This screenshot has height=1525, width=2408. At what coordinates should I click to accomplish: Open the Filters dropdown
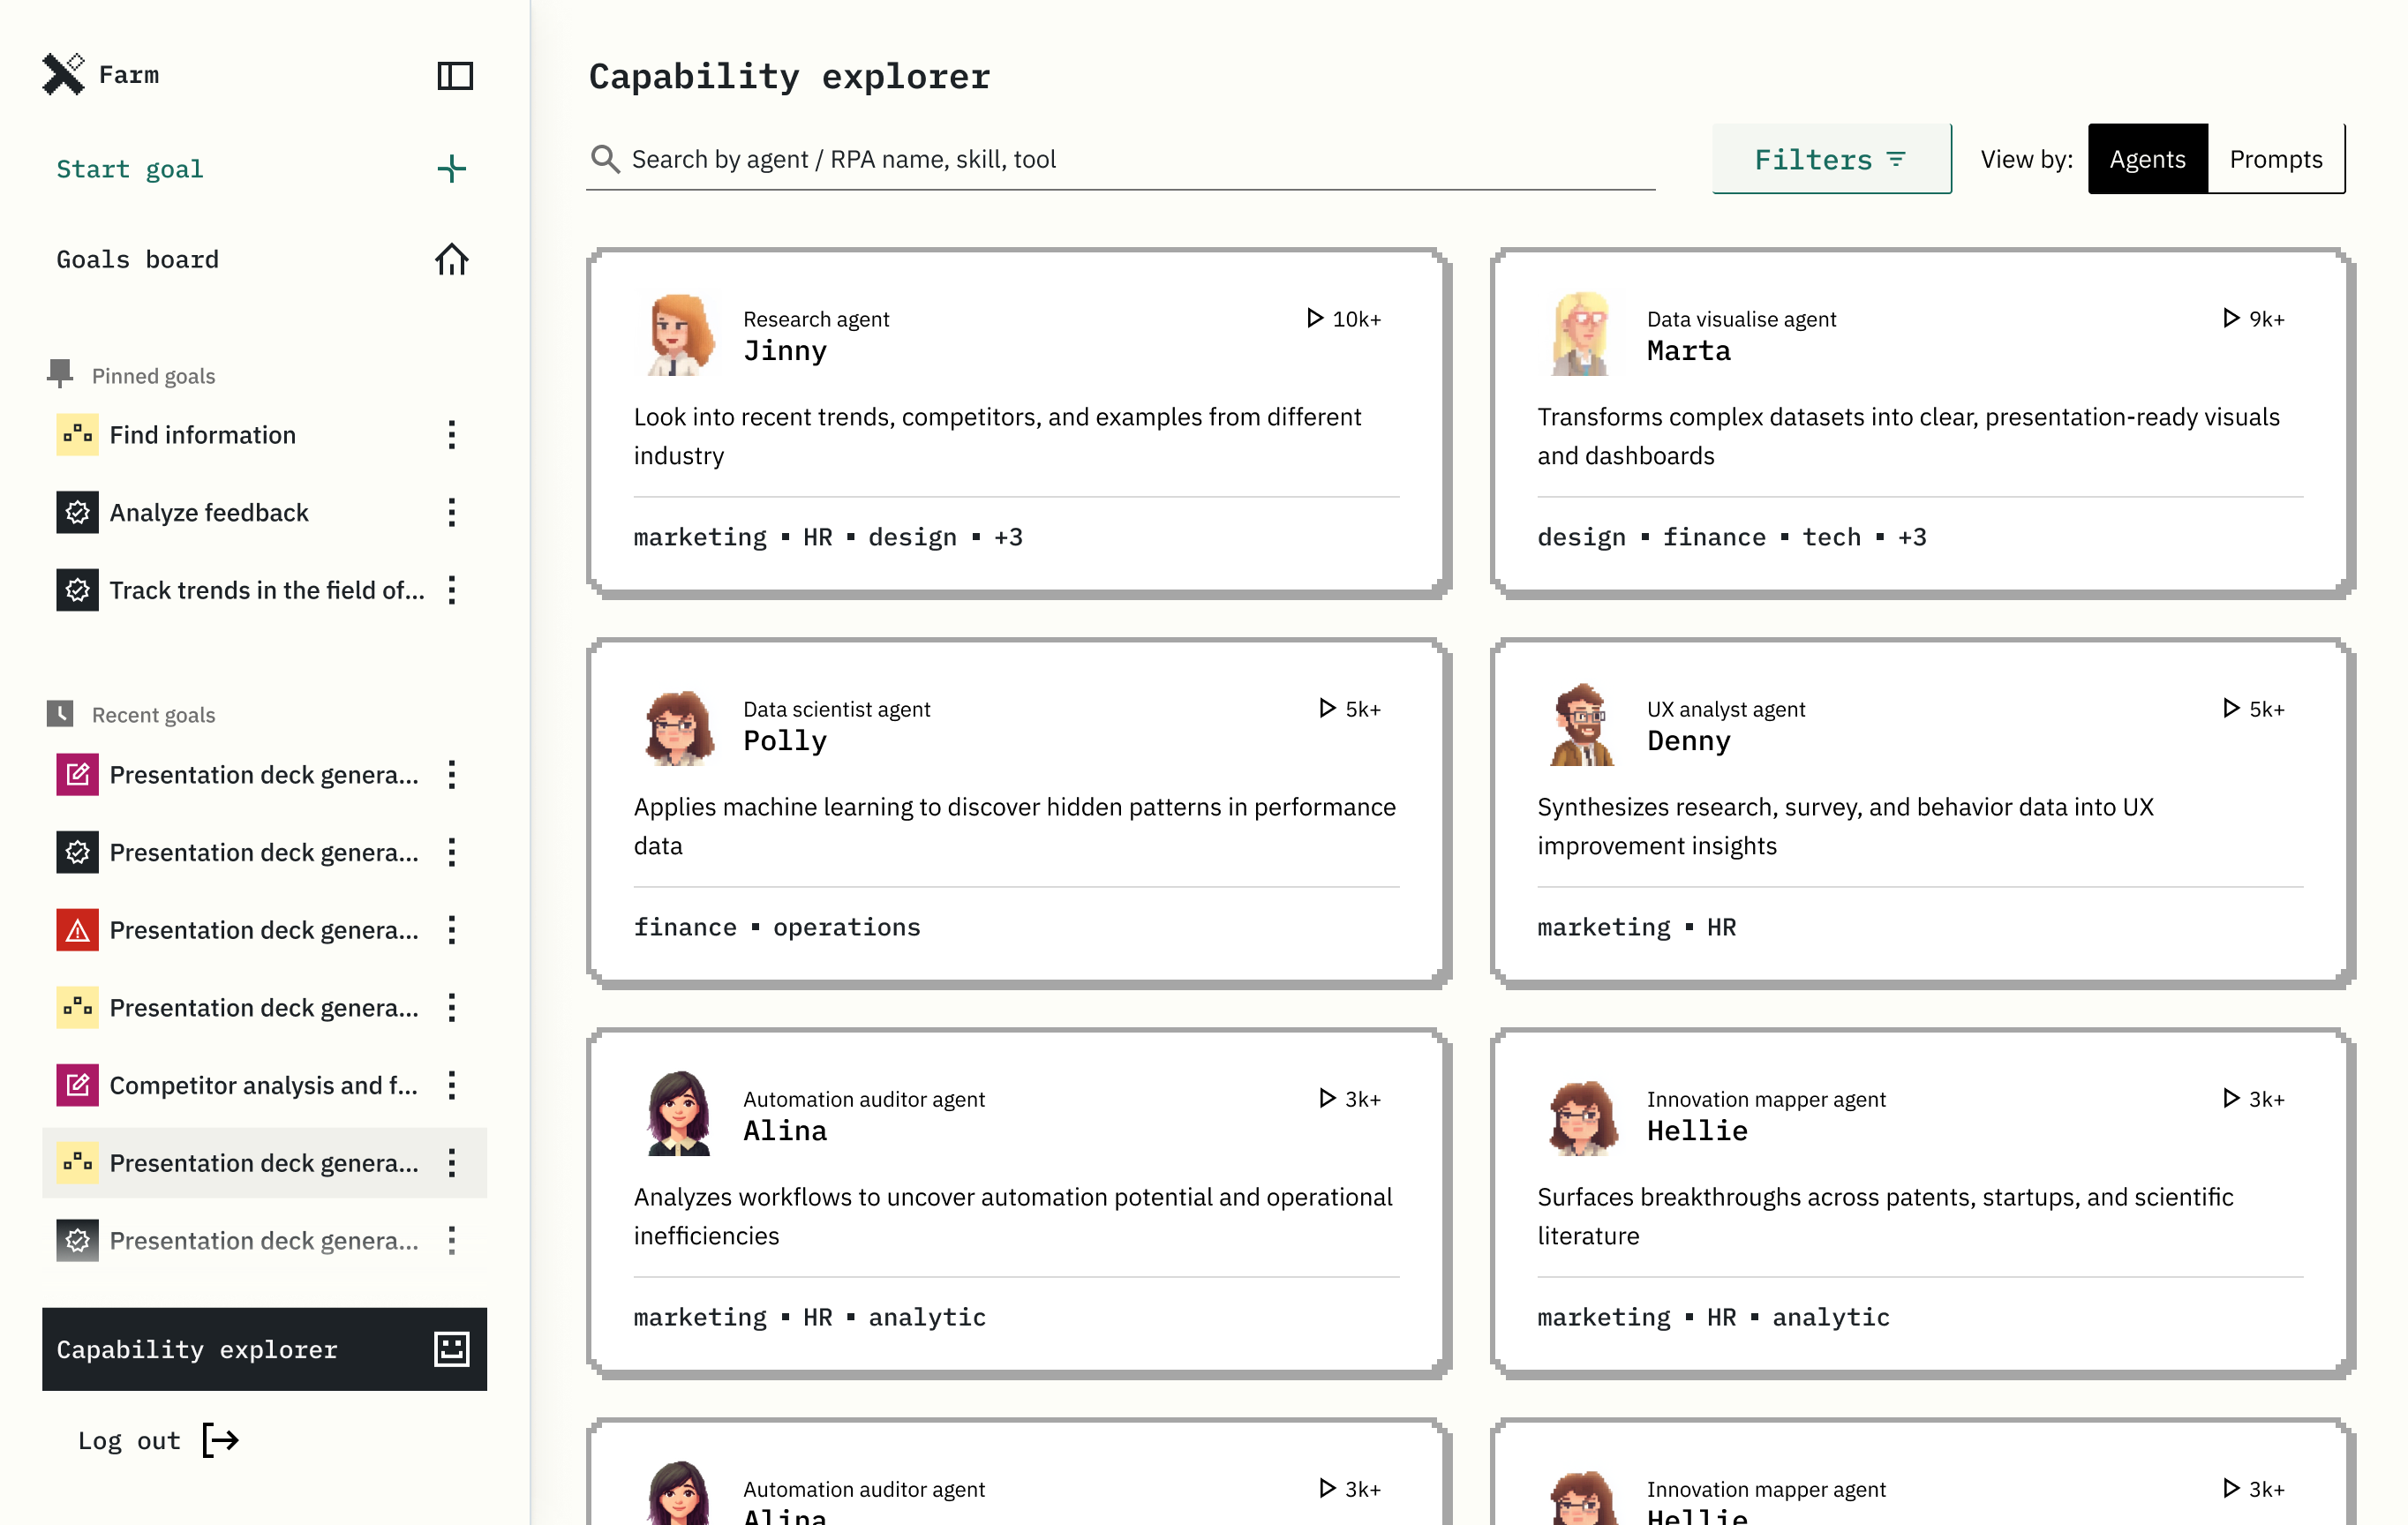1830,159
